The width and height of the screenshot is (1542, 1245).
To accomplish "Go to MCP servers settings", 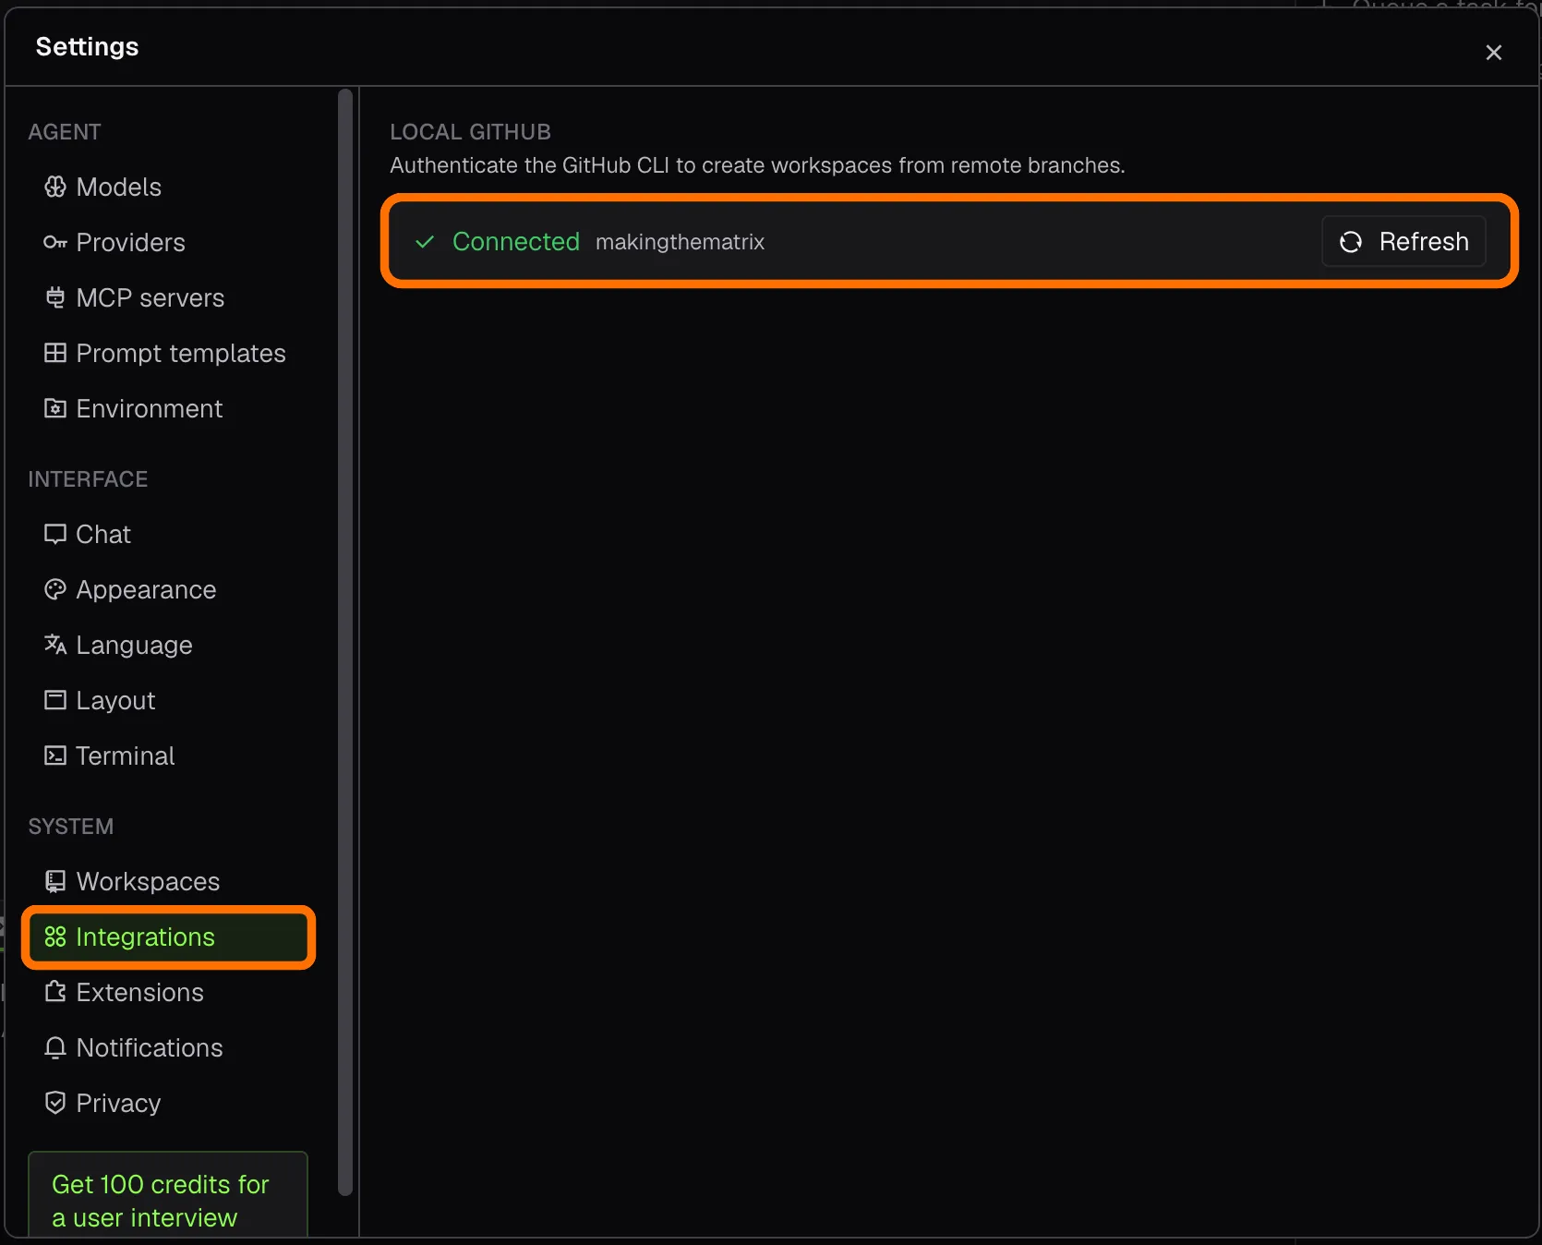I will 167,297.
